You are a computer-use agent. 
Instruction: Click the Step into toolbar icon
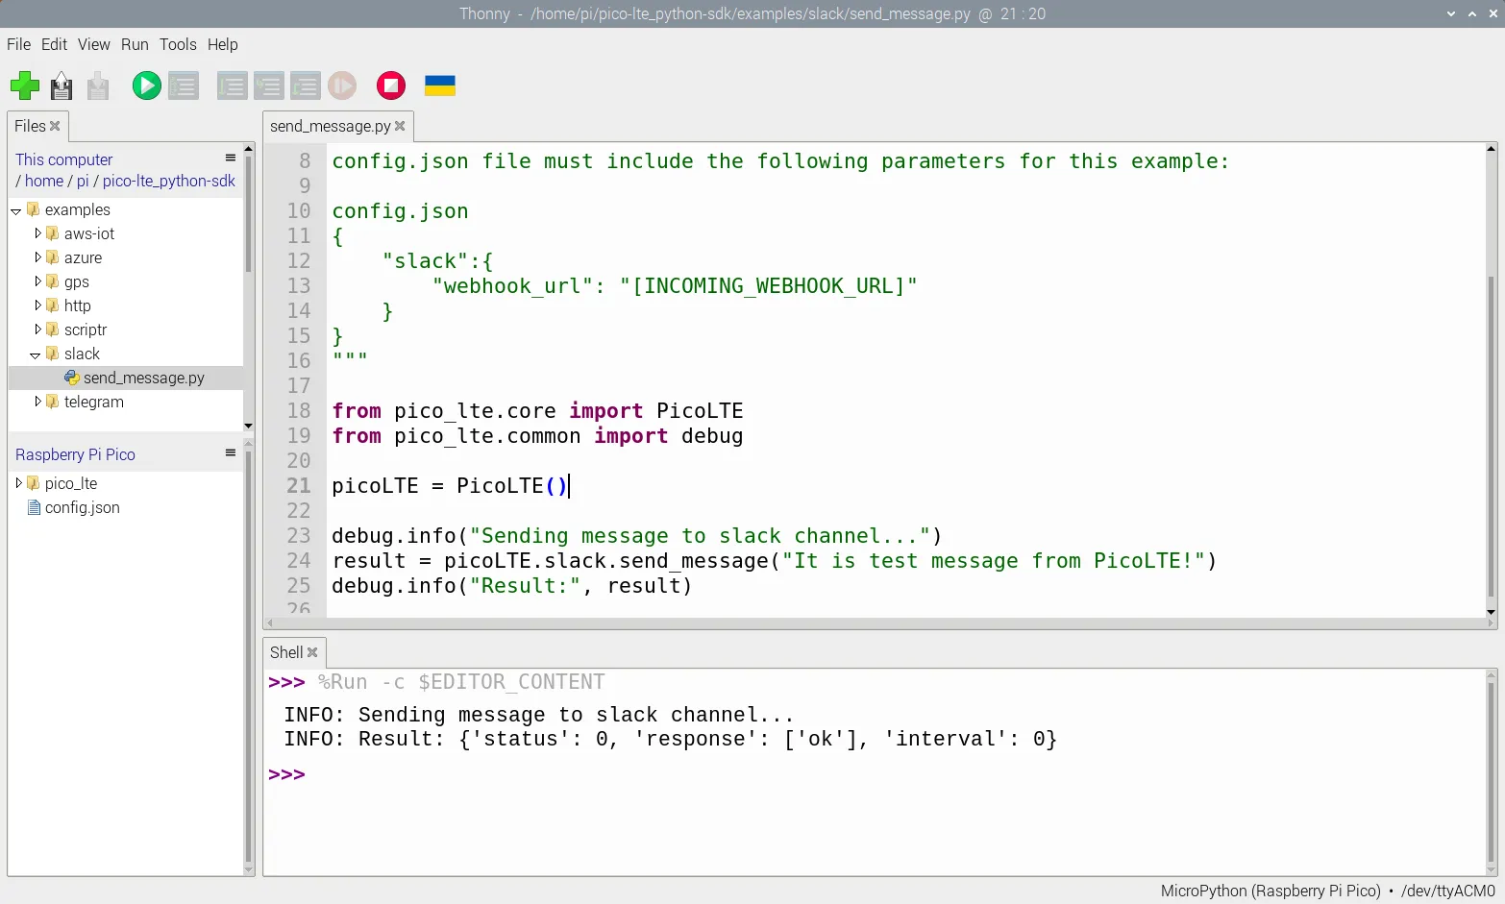(x=268, y=86)
